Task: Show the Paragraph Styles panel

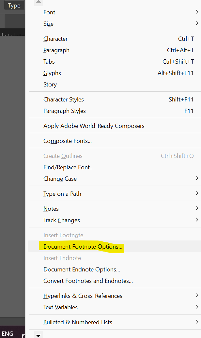Action: click(65, 111)
